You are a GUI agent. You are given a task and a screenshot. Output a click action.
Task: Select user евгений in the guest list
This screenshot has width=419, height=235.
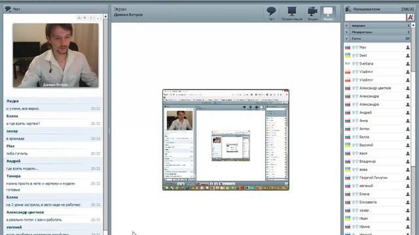pyautogui.click(x=377, y=186)
